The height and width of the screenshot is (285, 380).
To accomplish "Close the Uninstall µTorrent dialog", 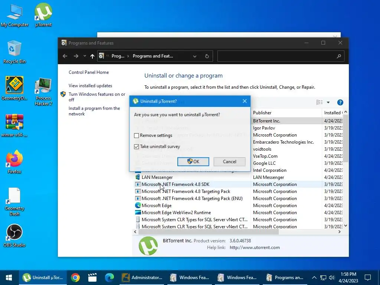I will point(245,101).
